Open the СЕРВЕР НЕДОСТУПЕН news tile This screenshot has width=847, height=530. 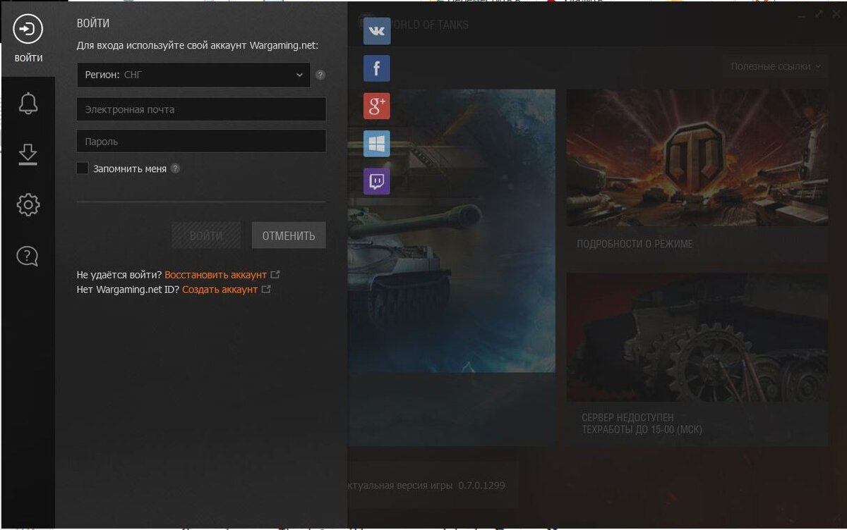pos(697,359)
